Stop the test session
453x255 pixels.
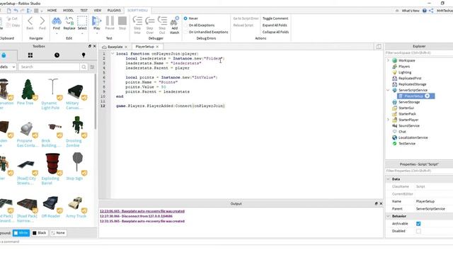(x=122, y=23)
